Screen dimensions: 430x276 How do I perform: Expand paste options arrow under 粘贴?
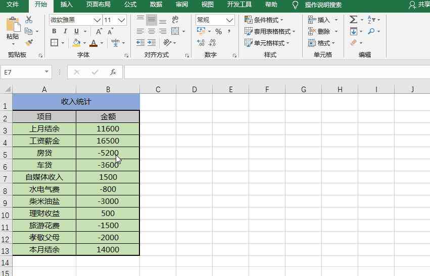coord(13,44)
